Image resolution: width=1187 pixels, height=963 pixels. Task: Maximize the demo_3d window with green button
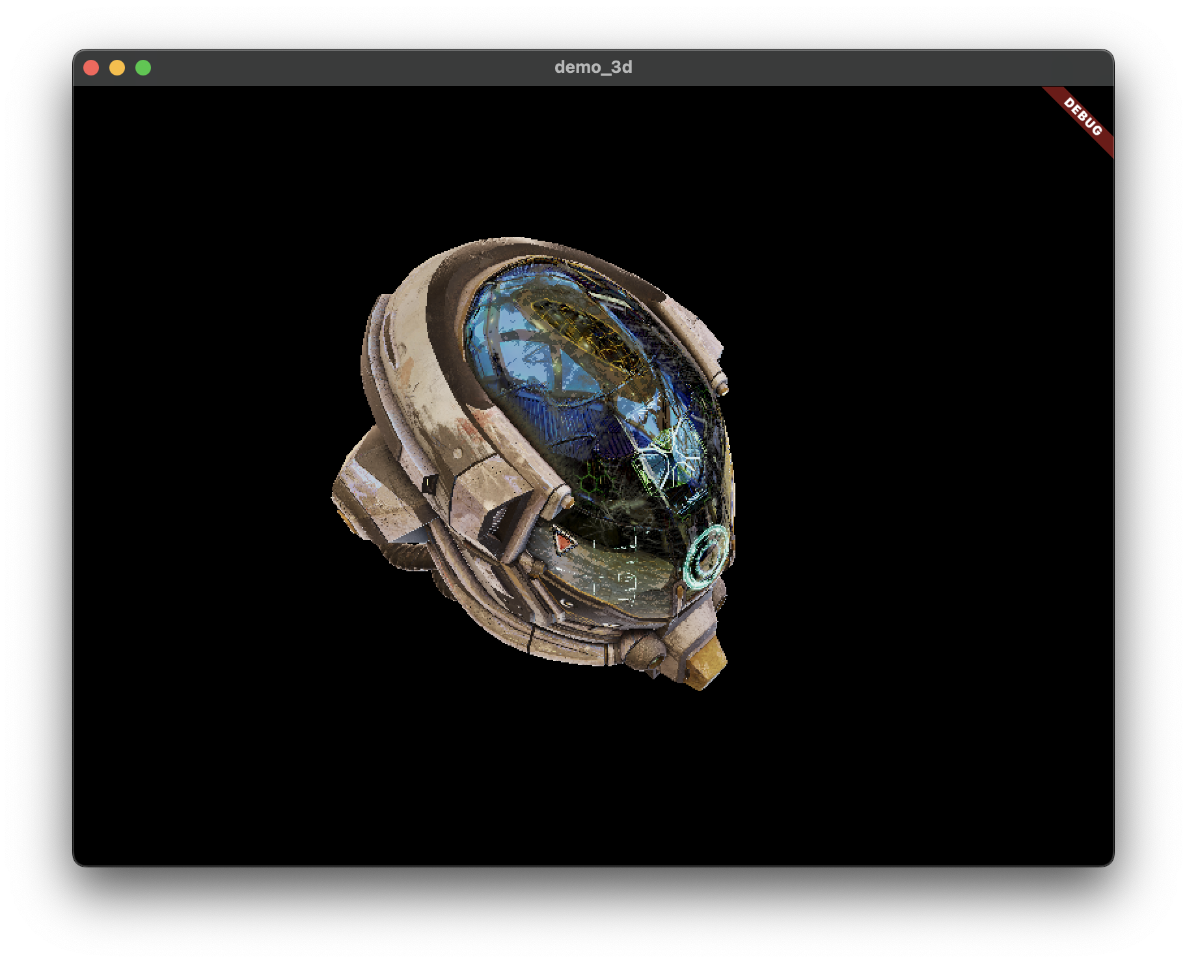point(143,68)
